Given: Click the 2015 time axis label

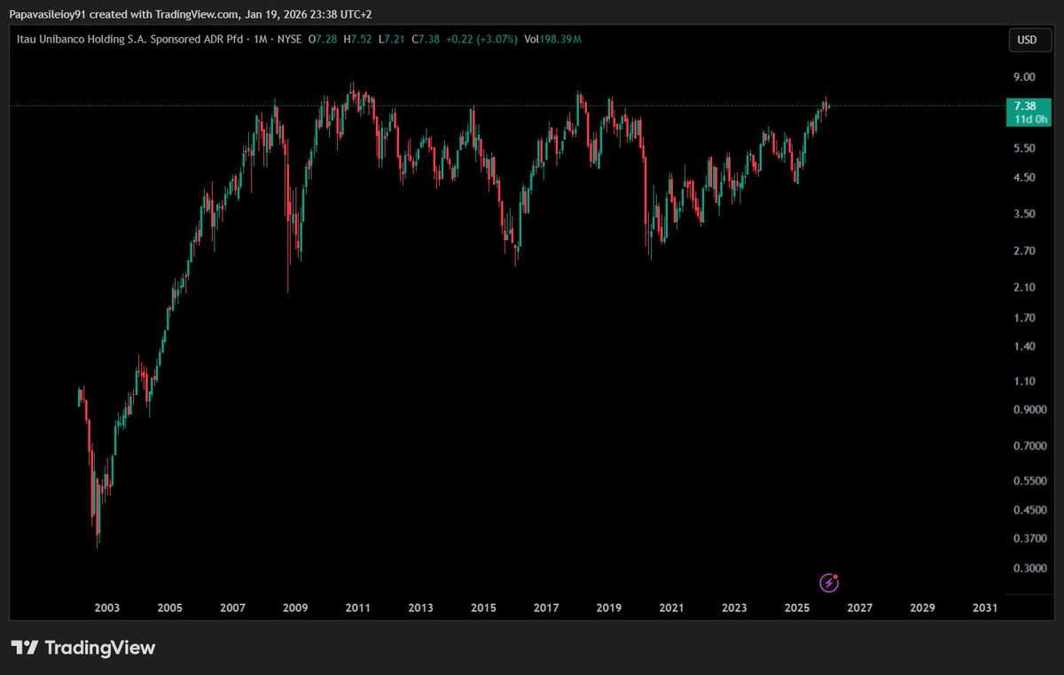Looking at the screenshot, I should click(x=483, y=609).
